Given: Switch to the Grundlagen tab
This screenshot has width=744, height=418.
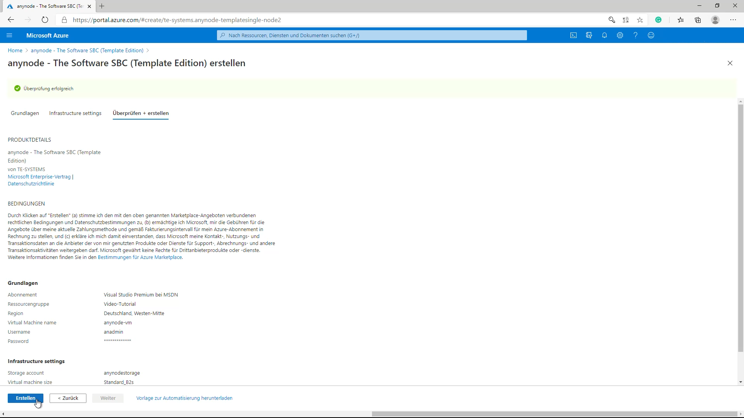Looking at the screenshot, I should coord(25,113).
